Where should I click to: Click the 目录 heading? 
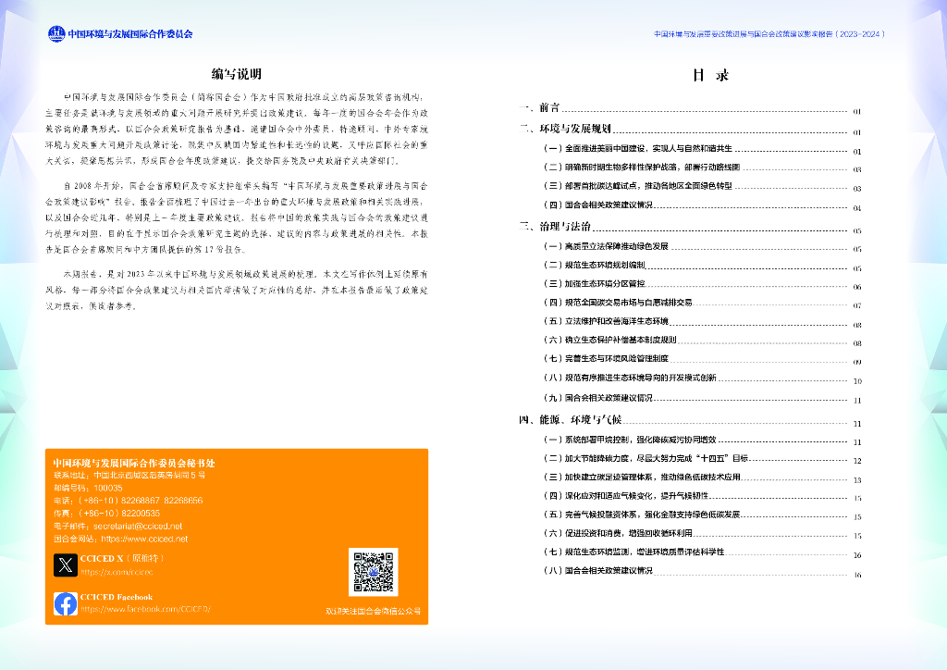(x=710, y=75)
